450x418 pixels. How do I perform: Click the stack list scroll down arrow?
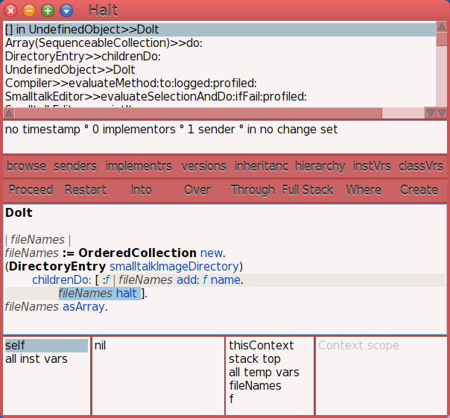pyautogui.click(x=441, y=113)
